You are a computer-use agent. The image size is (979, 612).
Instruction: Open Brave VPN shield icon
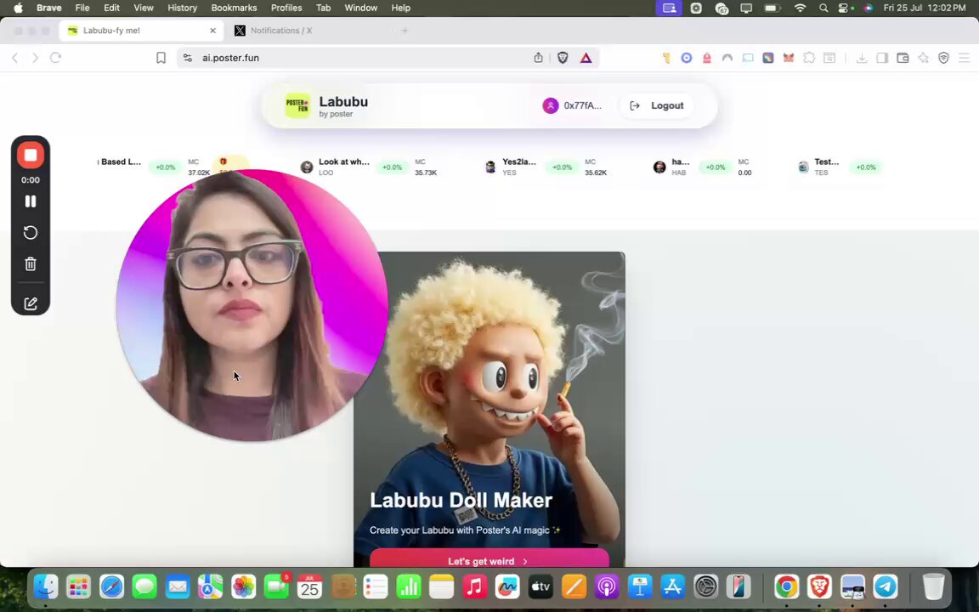pos(944,58)
